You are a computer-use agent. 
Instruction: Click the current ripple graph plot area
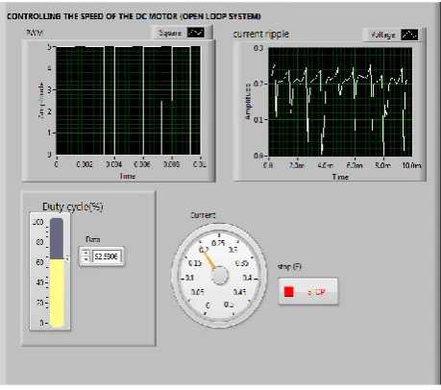point(340,102)
